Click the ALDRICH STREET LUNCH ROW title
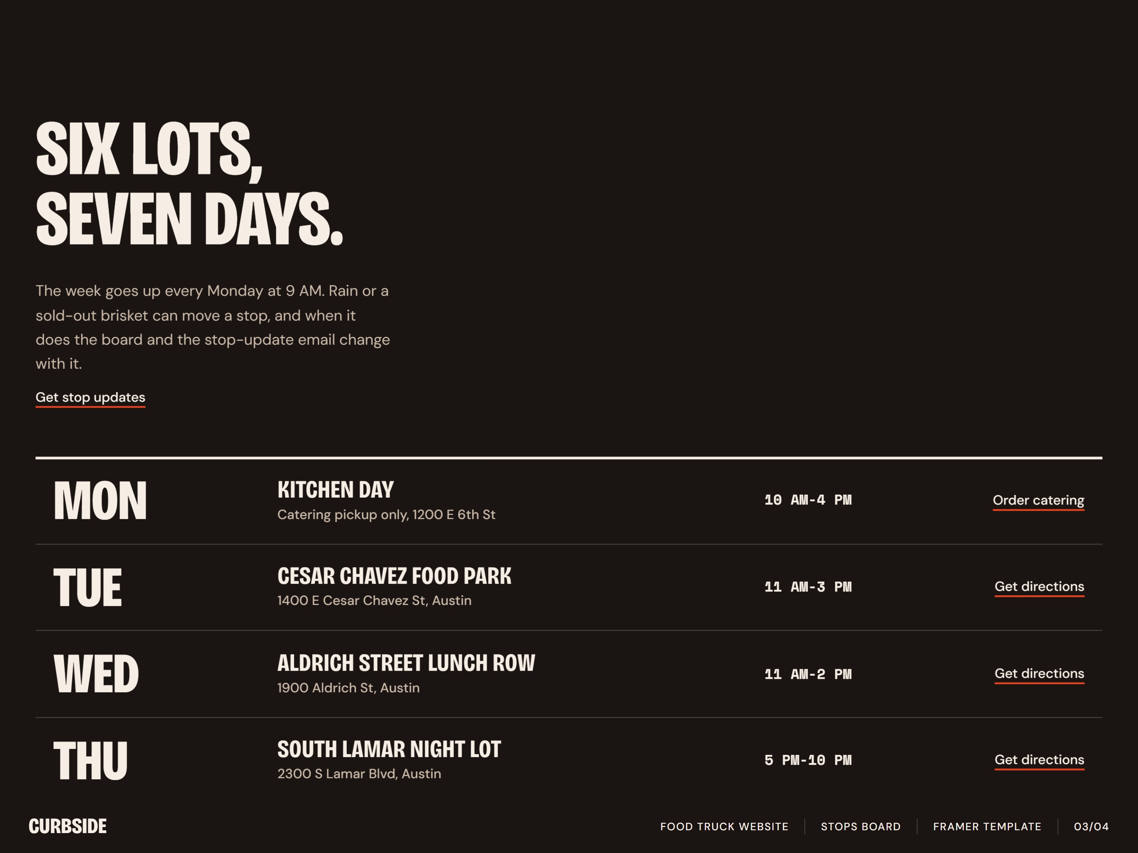The height and width of the screenshot is (853, 1138). click(x=406, y=663)
